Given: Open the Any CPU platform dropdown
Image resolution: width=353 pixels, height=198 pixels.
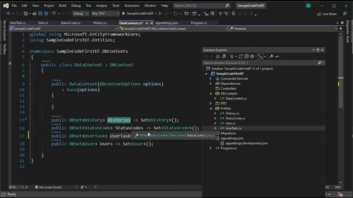Looking at the screenshot, I should [105, 13].
